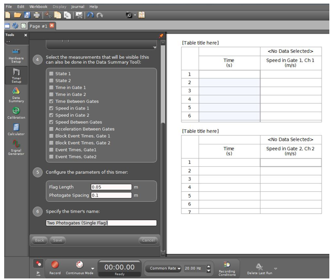
Task: Enable the Time in Gate 1 checkbox
Action: 51,88
